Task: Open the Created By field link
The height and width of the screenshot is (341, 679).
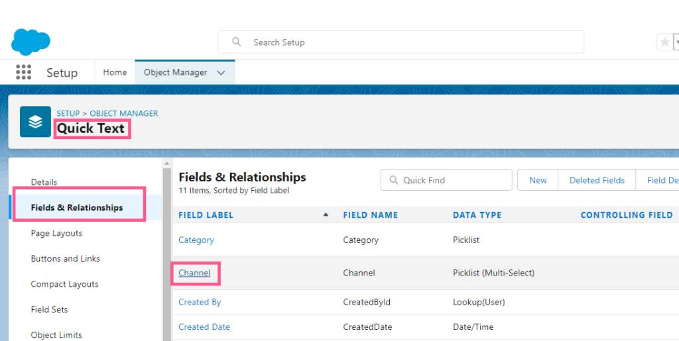Action: point(200,302)
